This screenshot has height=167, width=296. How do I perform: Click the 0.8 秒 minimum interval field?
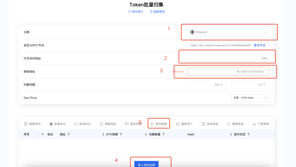click(x=207, y=85)
